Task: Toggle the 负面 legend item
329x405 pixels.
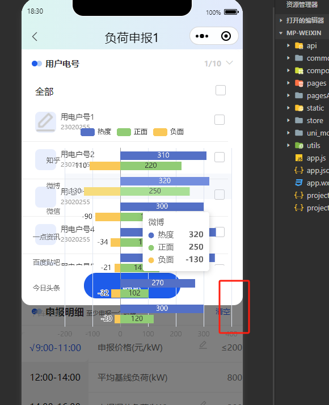Action: pos(168,132)
